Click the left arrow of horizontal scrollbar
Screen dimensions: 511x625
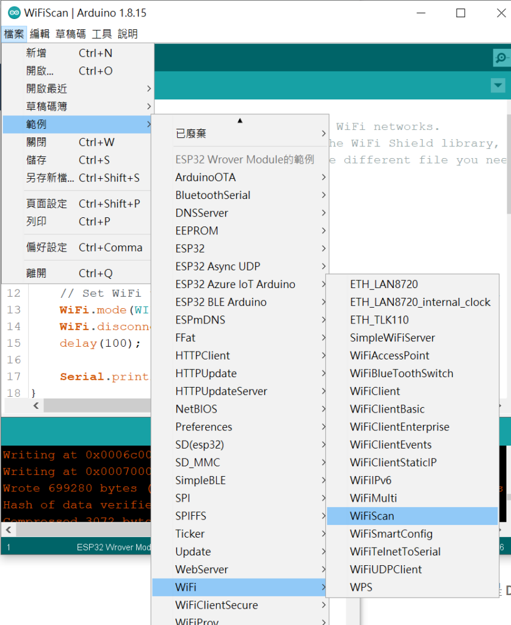36,406
